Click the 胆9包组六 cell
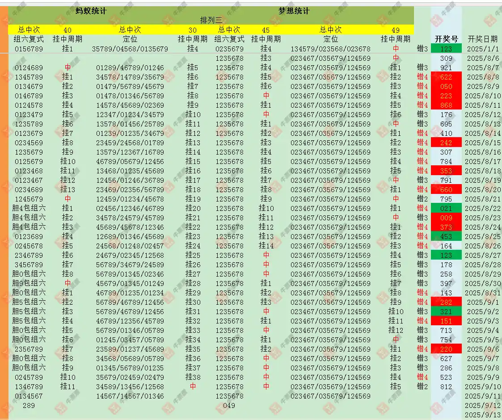 pyautogui.click(x=29, y=284)
